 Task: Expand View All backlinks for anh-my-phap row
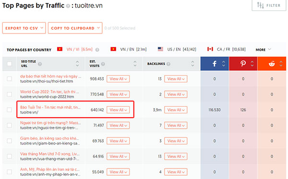pos(176,172)
